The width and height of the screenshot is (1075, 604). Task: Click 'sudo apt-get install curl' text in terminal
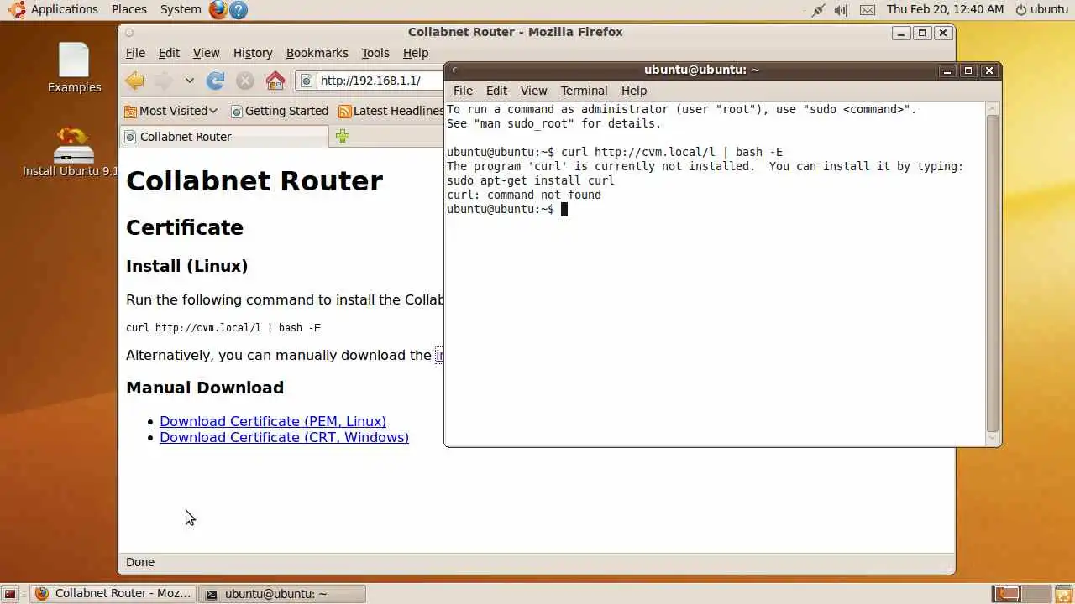tap(531, 180)
